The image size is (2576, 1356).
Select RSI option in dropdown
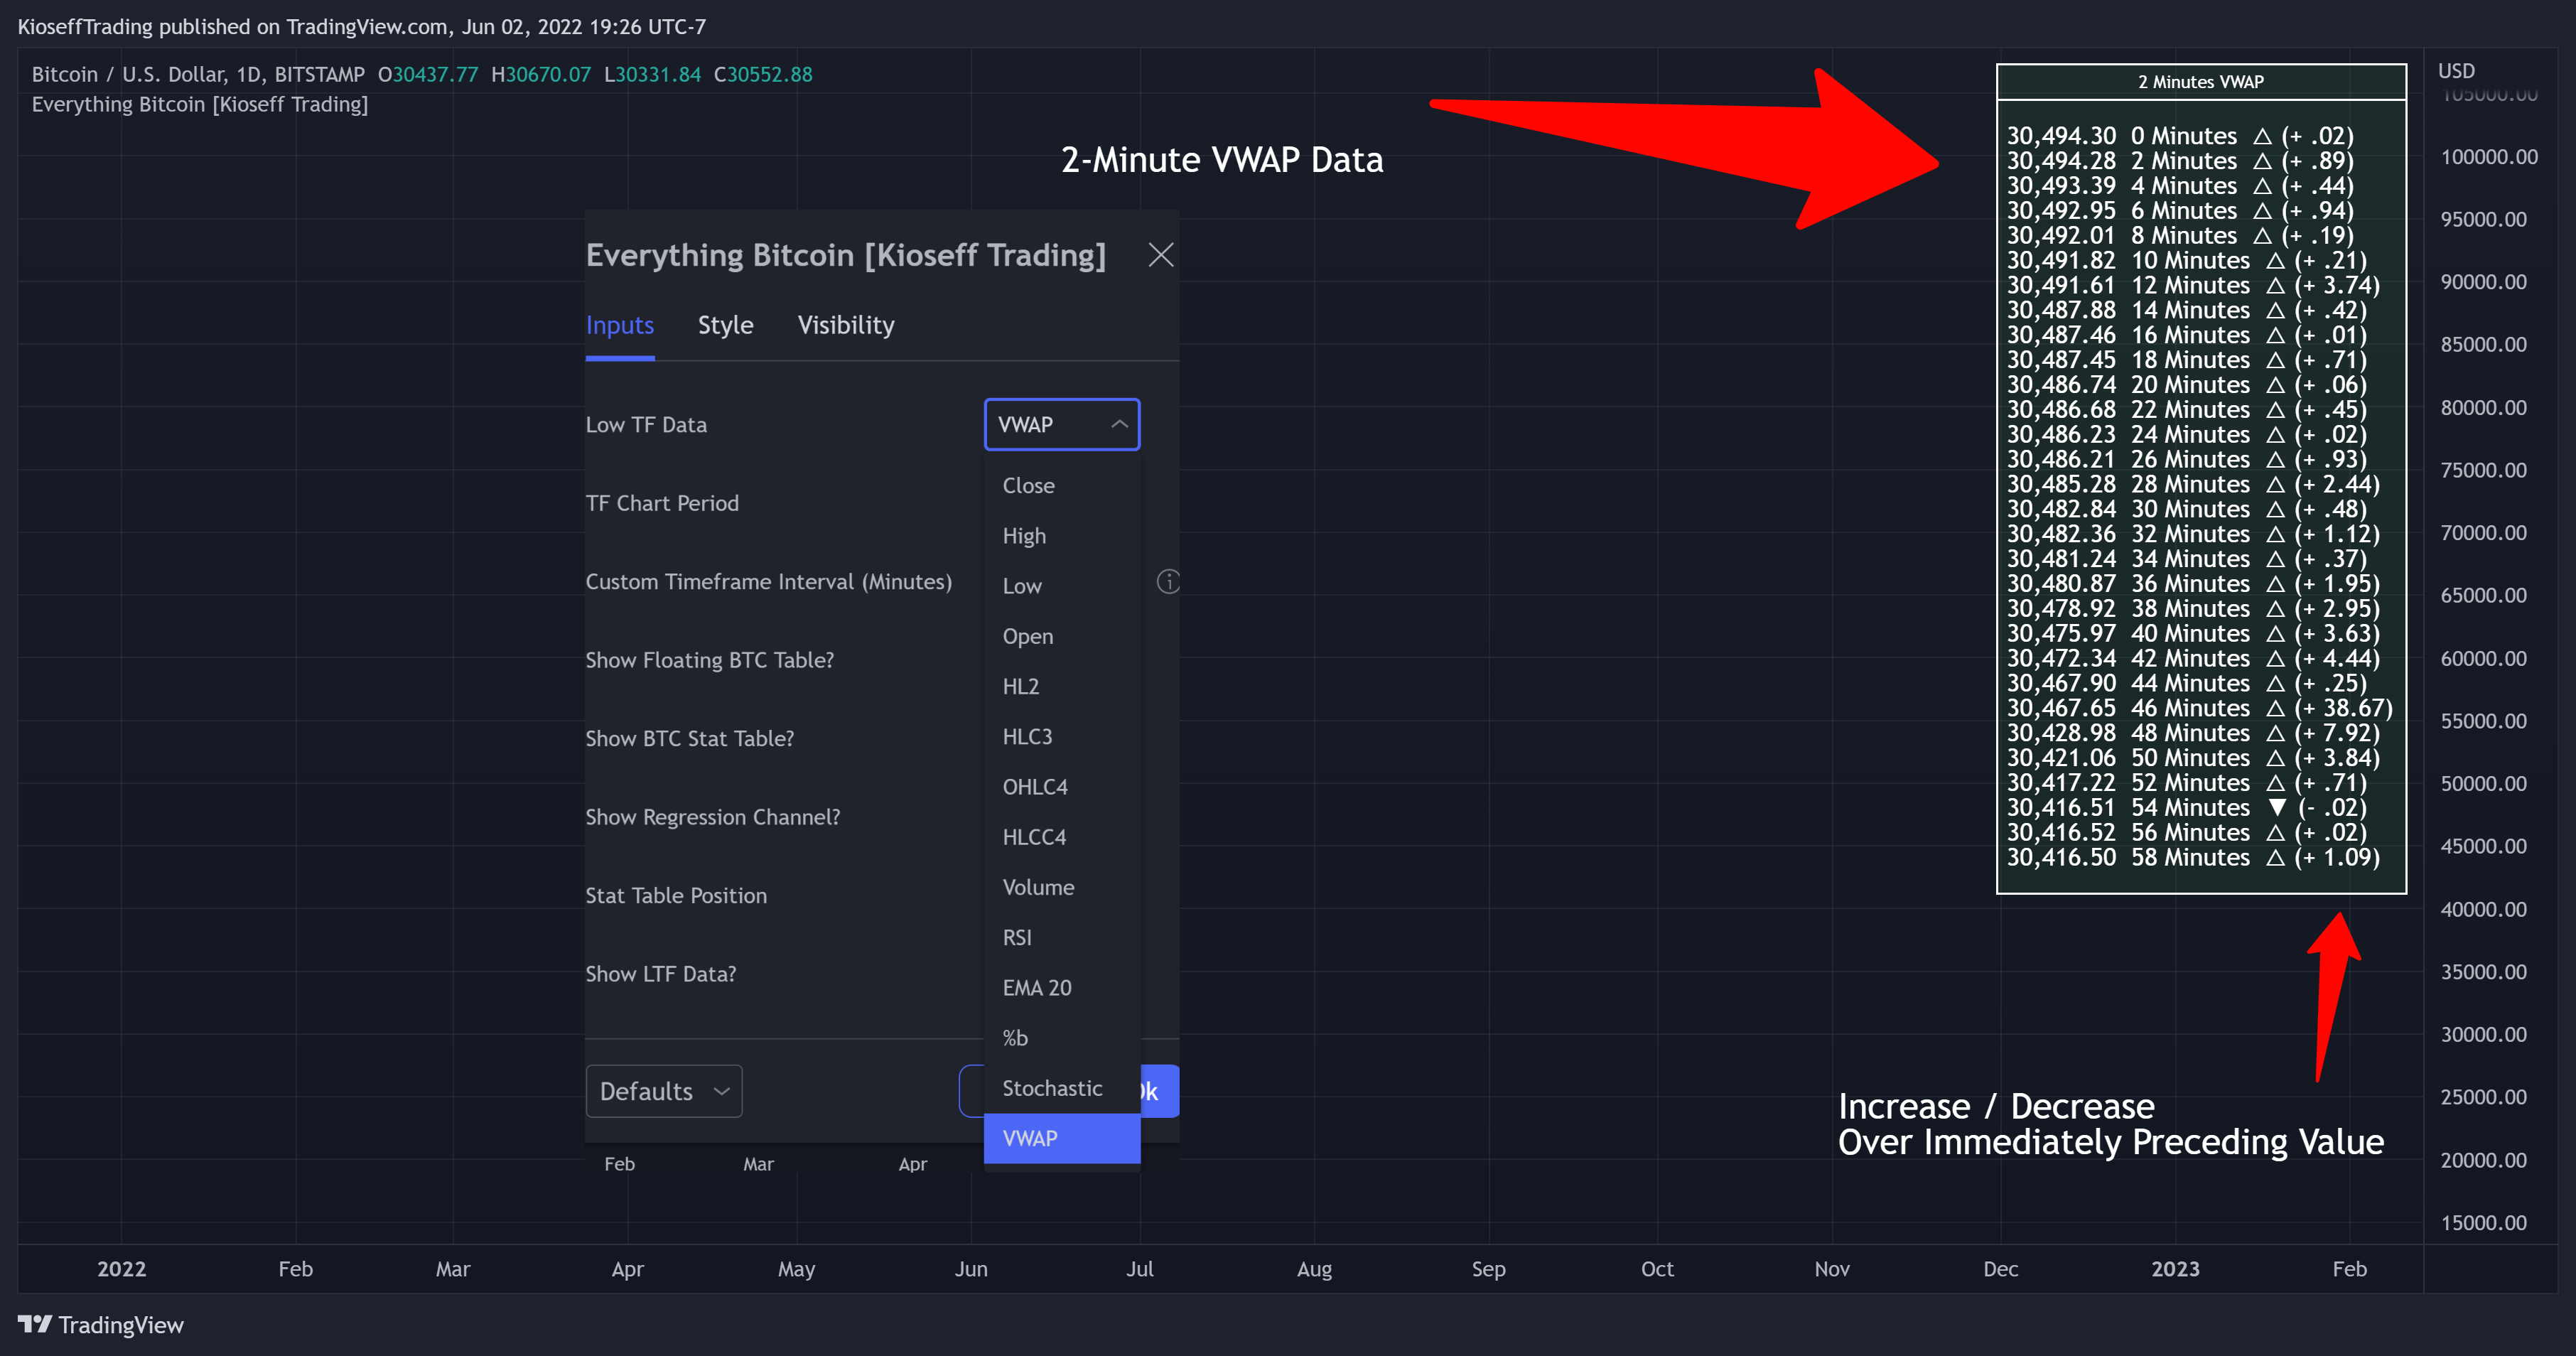click(1062, 937)
